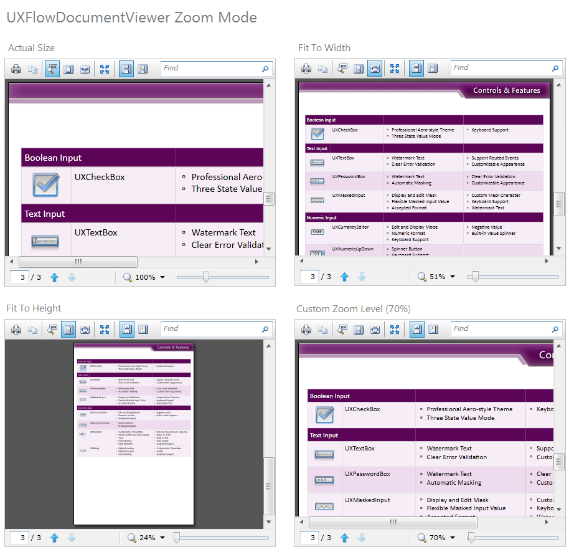The image size is (569, 552).
Task: Go to the previous page in the Custom Zoom Level viewer
Action: (344, 538)
